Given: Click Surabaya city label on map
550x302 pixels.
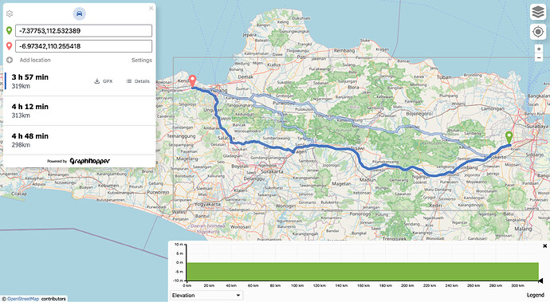Looking at the screenshot, I should 537,126.
